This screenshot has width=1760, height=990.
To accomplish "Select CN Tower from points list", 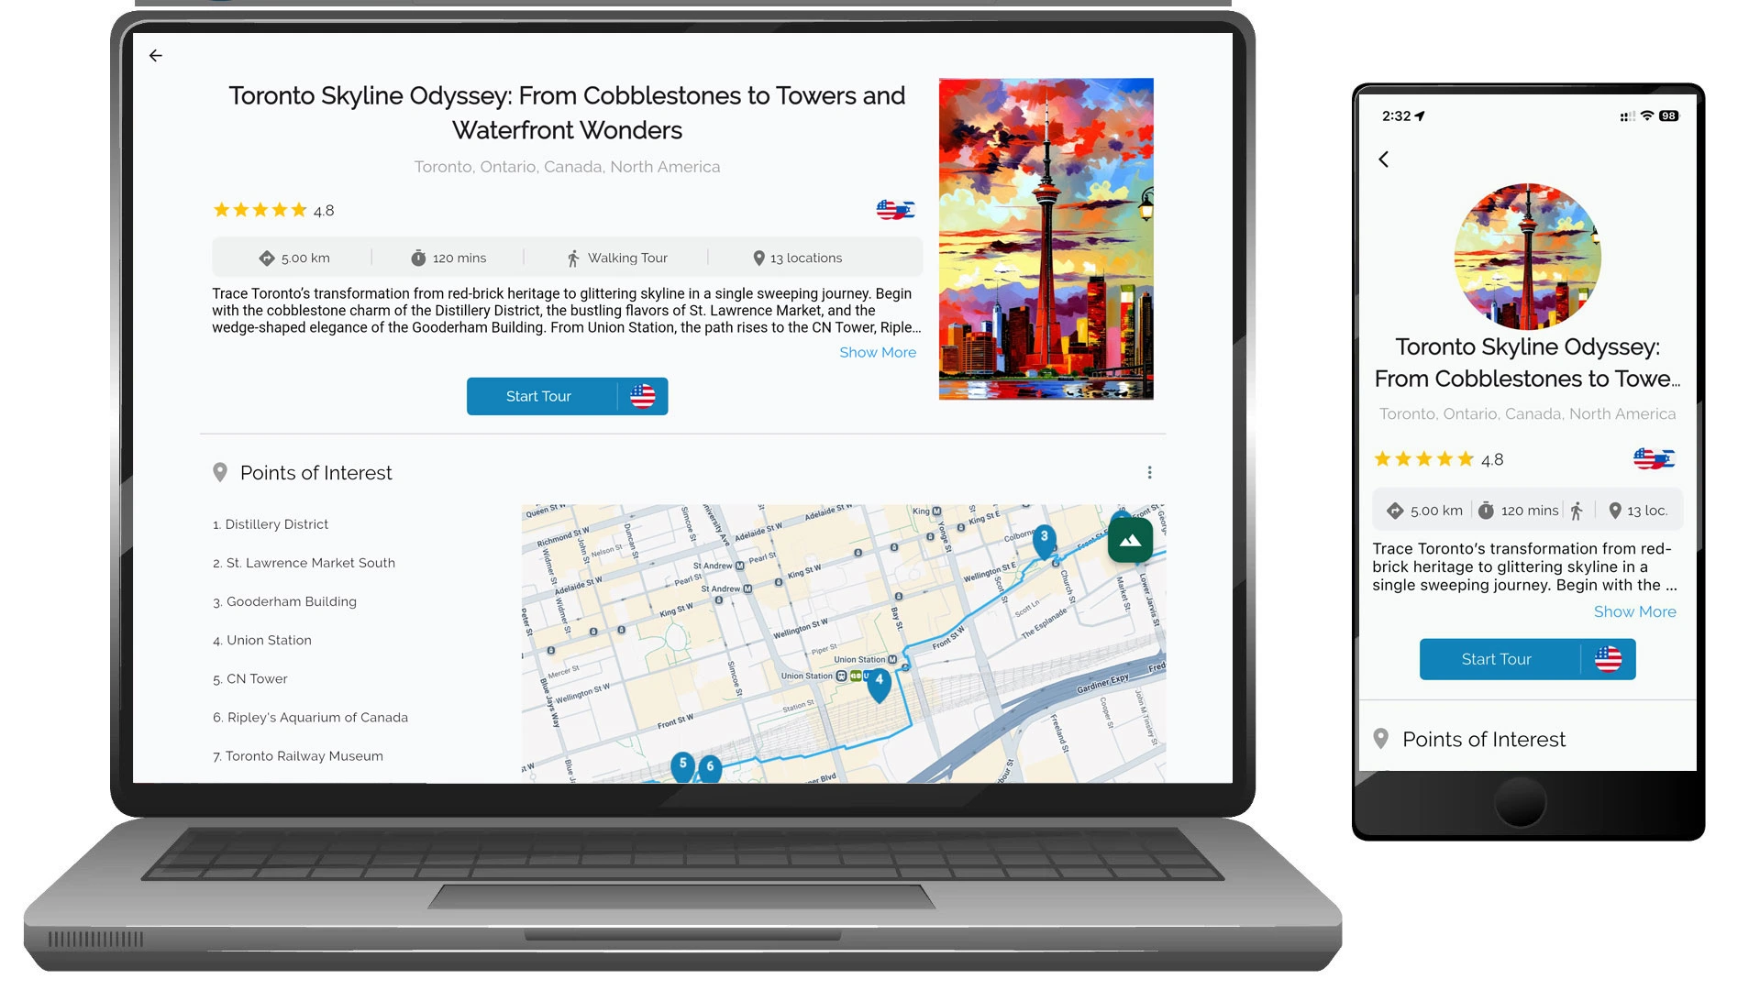I will (257, 679).
